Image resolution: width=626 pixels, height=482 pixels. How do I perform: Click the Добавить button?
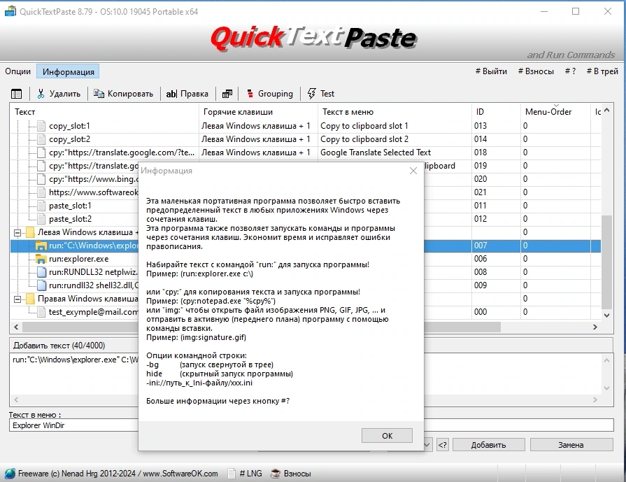[x=489, y=445]
